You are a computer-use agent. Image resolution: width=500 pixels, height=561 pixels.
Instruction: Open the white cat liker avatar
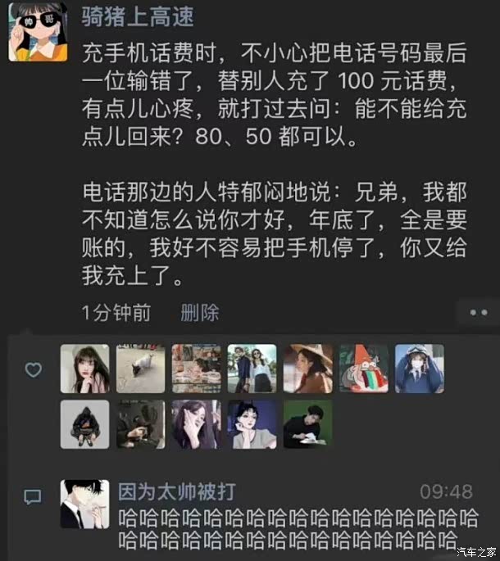140,369
